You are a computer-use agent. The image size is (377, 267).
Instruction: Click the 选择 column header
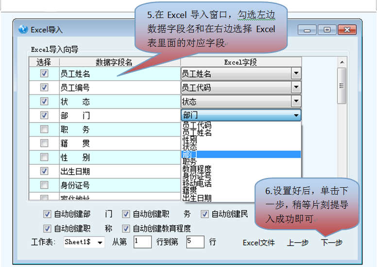(44, 62)
